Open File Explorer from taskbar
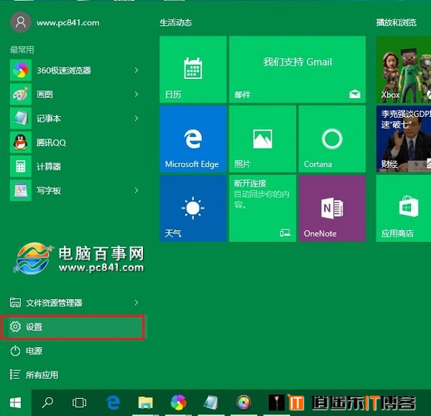 pyautogui.click(x=145, y=403)
